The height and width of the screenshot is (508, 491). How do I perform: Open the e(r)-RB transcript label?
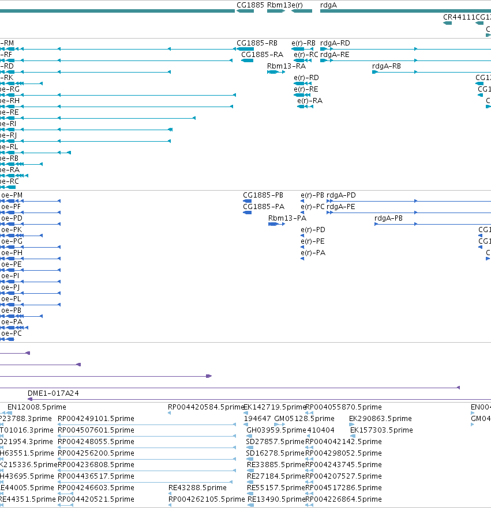(x=303, y=43)
